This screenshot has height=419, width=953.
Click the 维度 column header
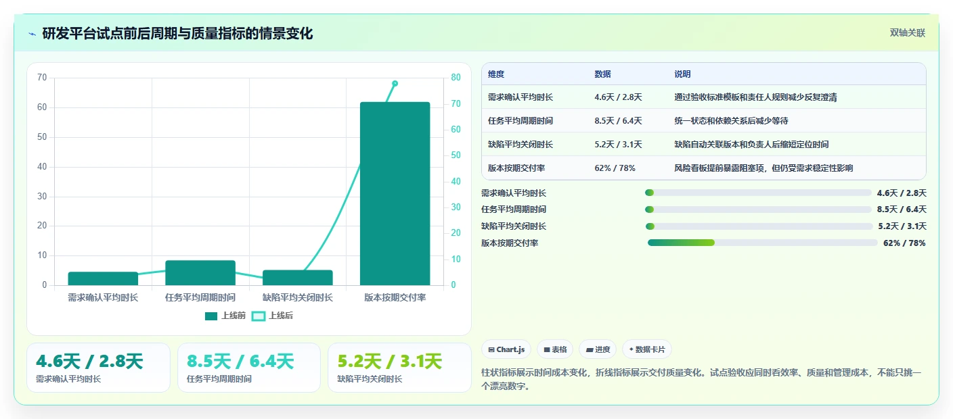pyautogui.click(x=496, y=74)
